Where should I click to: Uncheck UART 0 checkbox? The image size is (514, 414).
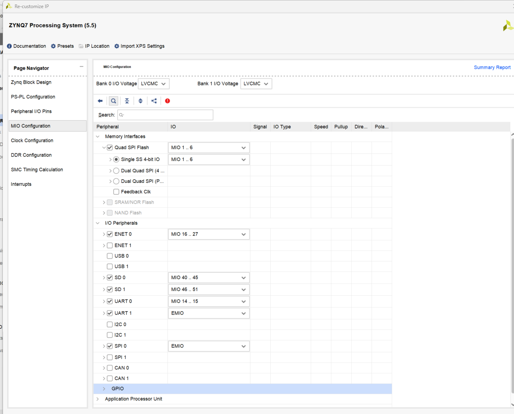(x=110, y=301)
